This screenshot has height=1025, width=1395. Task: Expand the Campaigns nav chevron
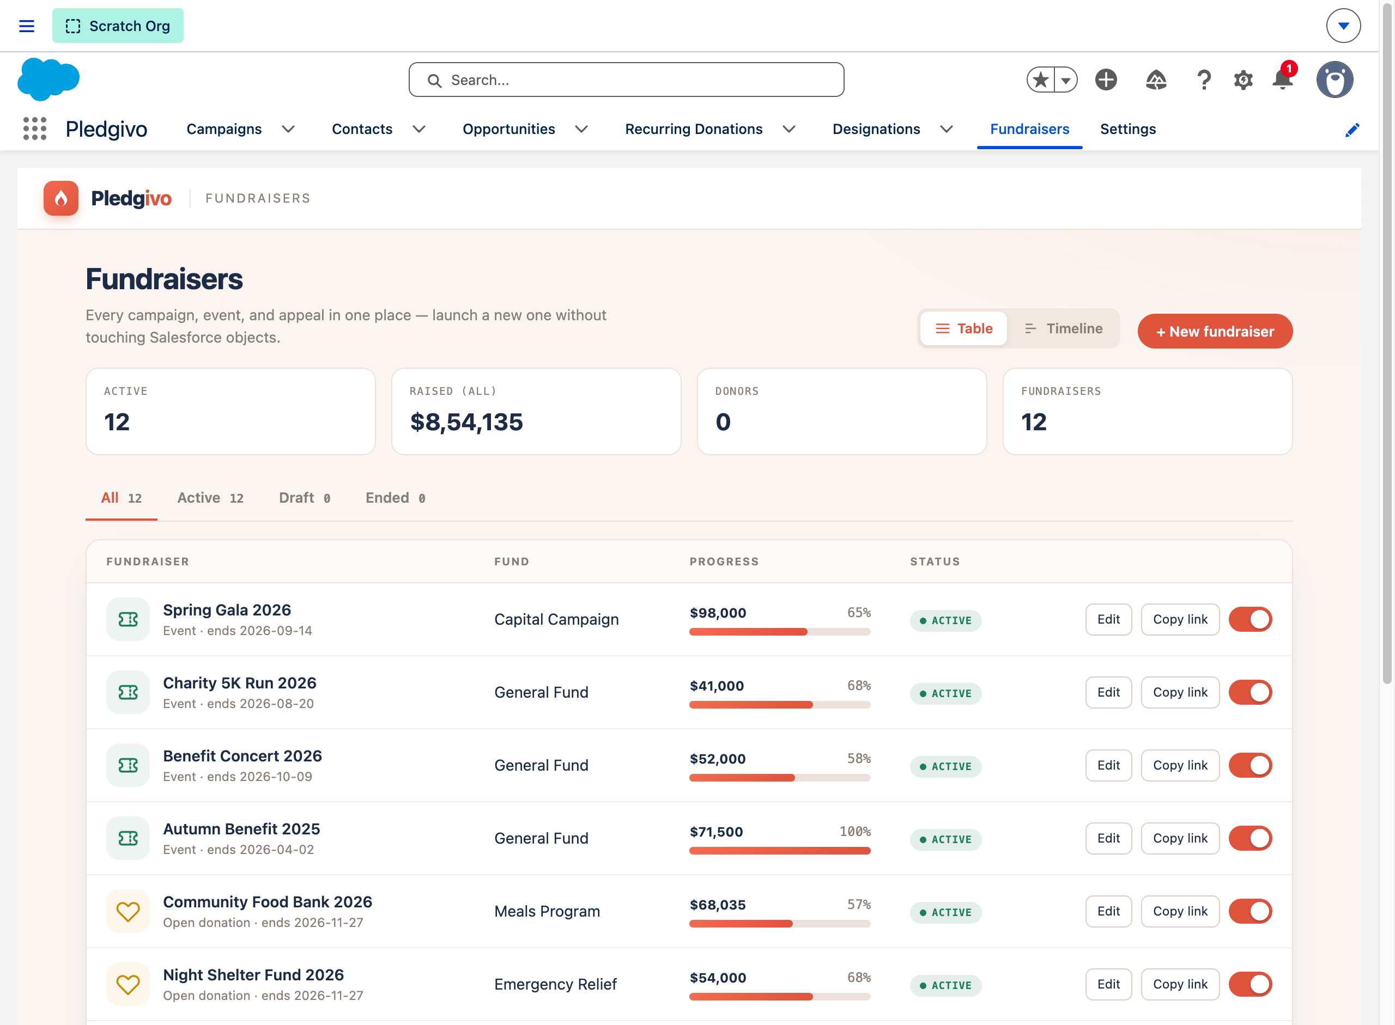pyautogui.click(x=288, y=129)
